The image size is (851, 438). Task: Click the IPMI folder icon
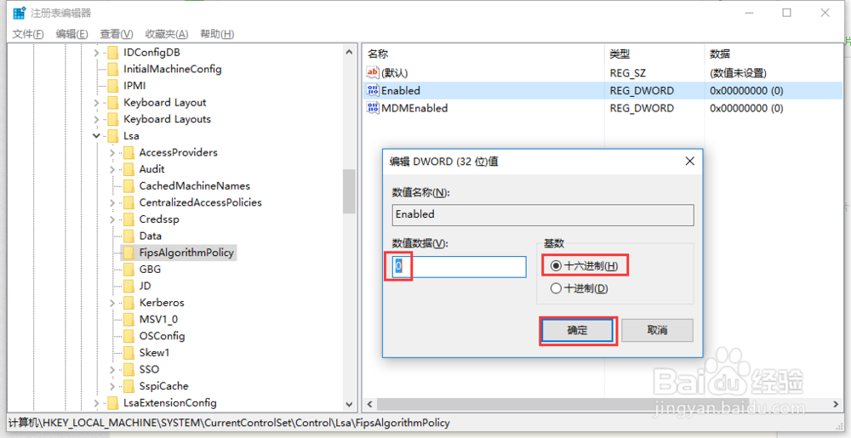point(112,86)
